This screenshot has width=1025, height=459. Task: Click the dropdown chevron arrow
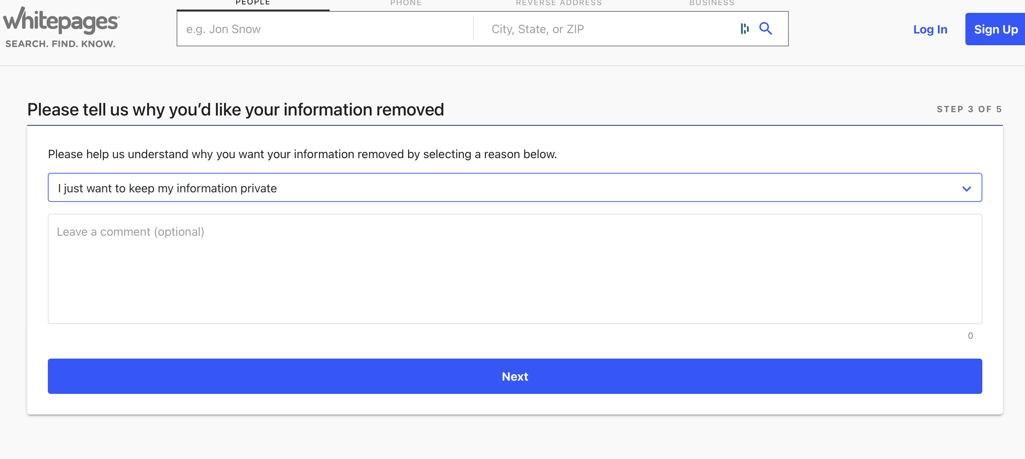967,189
